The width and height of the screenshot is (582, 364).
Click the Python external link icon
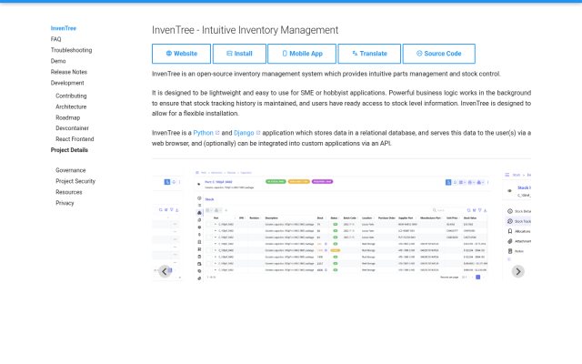217,133
